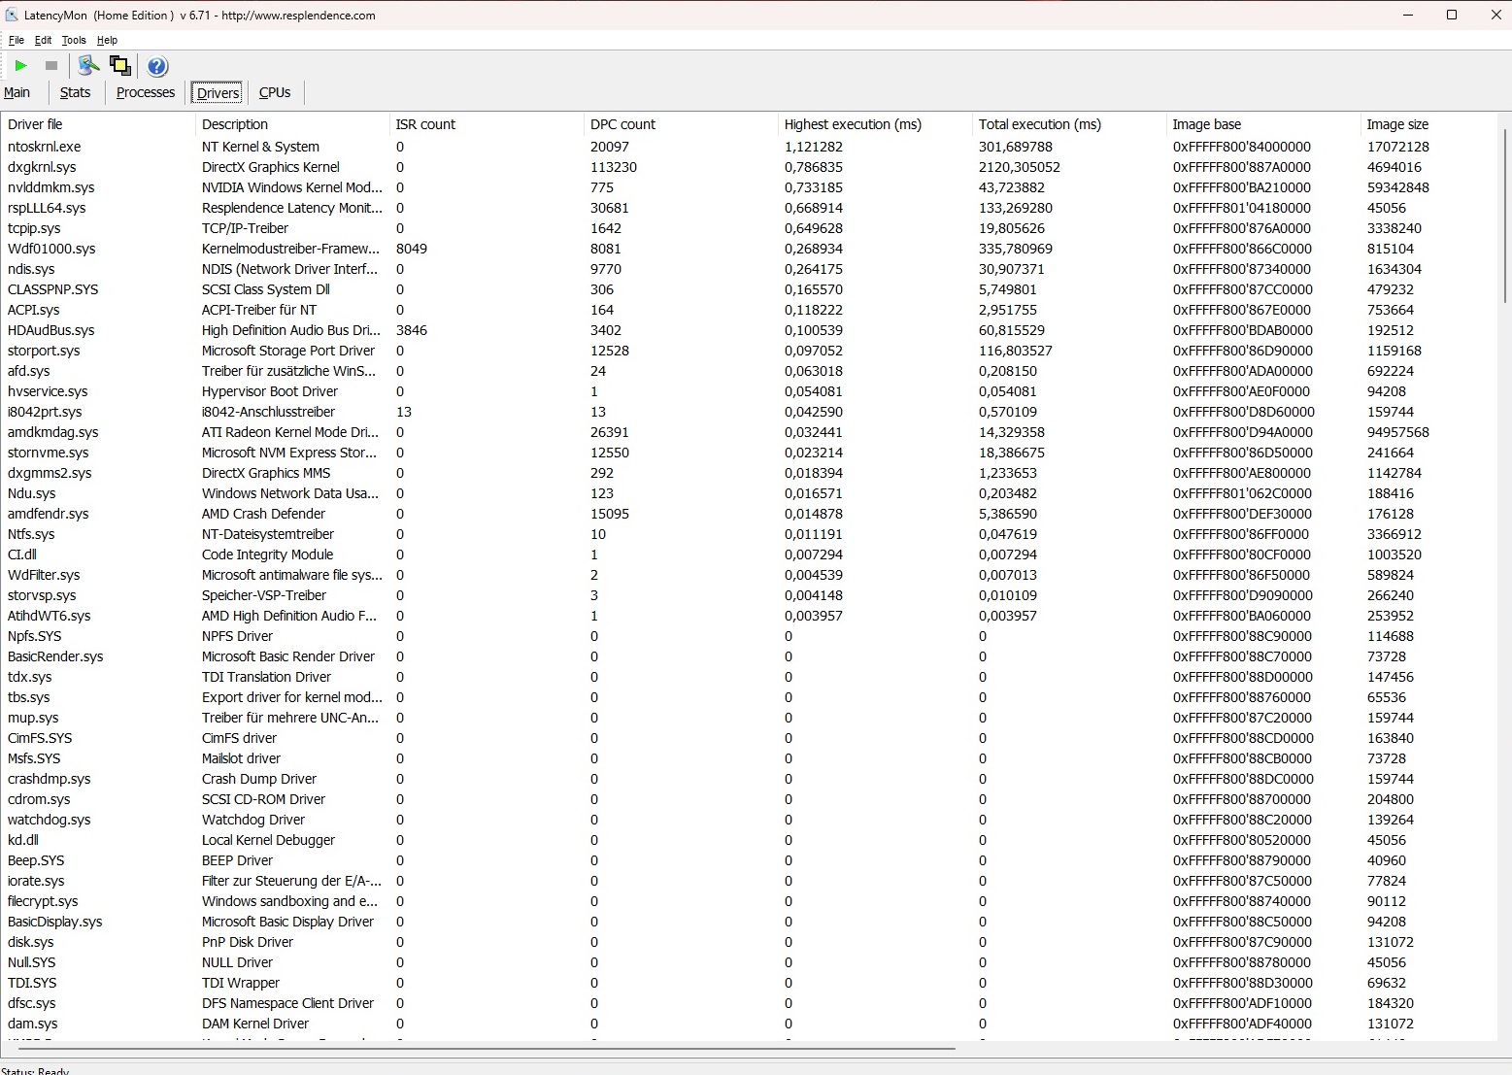
Task: Open help via blue question mark icon
Action: tap(157, 66)
